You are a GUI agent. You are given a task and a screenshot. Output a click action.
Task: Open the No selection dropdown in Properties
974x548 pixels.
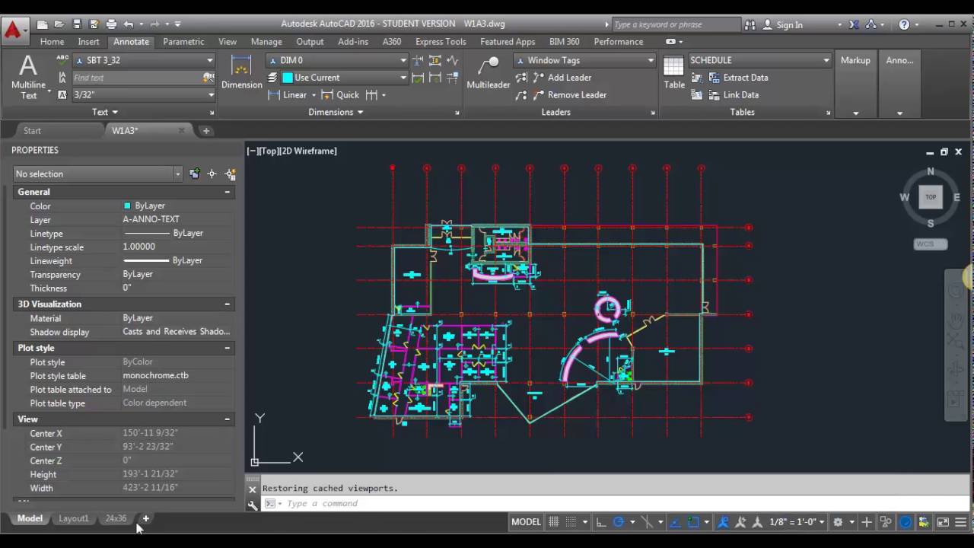click(98, 174)
